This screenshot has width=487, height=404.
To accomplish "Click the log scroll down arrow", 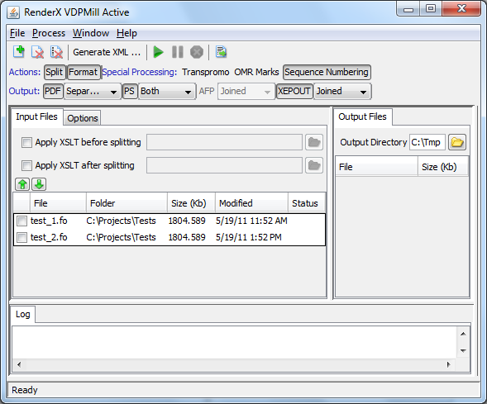I will 463,351.
